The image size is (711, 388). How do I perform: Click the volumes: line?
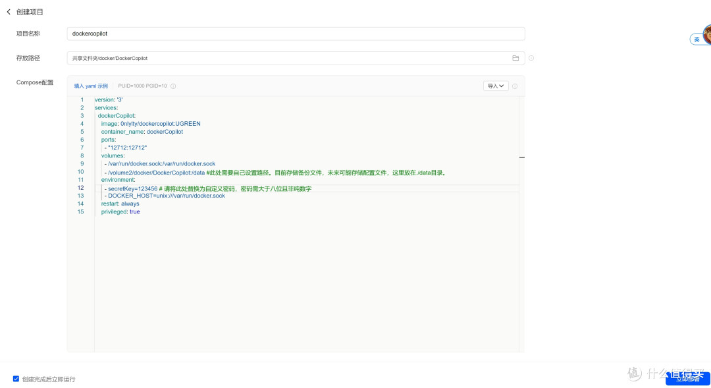point(113,156)
